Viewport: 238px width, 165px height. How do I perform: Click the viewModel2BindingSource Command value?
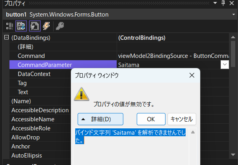point(173,56)
